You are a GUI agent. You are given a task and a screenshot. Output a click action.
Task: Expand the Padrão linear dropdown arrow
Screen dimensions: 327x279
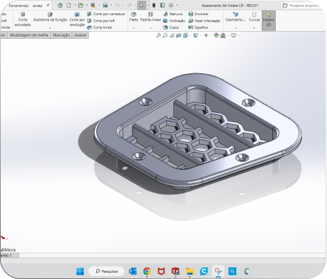[150, 28]
